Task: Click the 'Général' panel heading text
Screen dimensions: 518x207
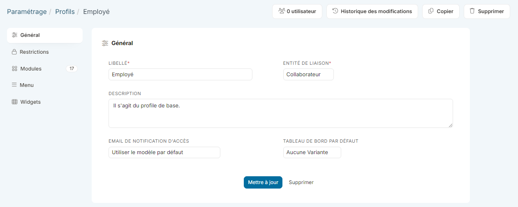Action: [122, 43]
